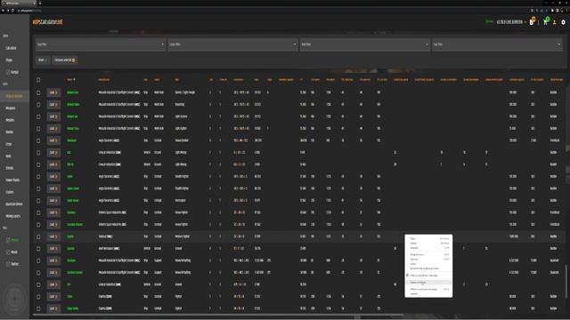Click the action button in the ROC row
The width and height of the screenshot is (570, 320).
53,152
